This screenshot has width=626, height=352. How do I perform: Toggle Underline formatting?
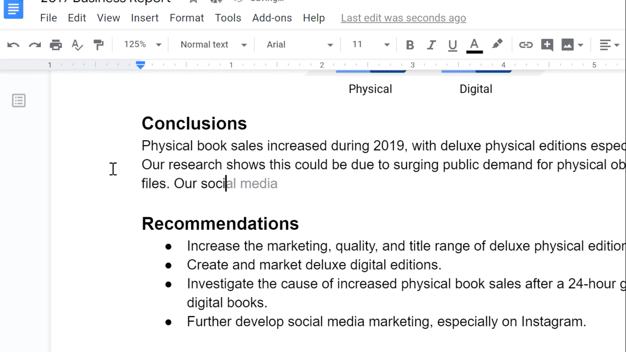click(453, 45)
